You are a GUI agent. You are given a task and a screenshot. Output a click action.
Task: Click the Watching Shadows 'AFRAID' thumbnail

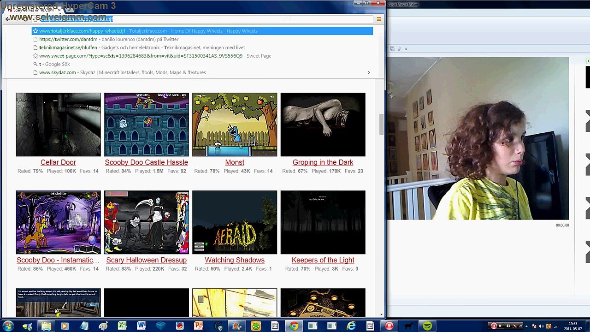(235, 222)
